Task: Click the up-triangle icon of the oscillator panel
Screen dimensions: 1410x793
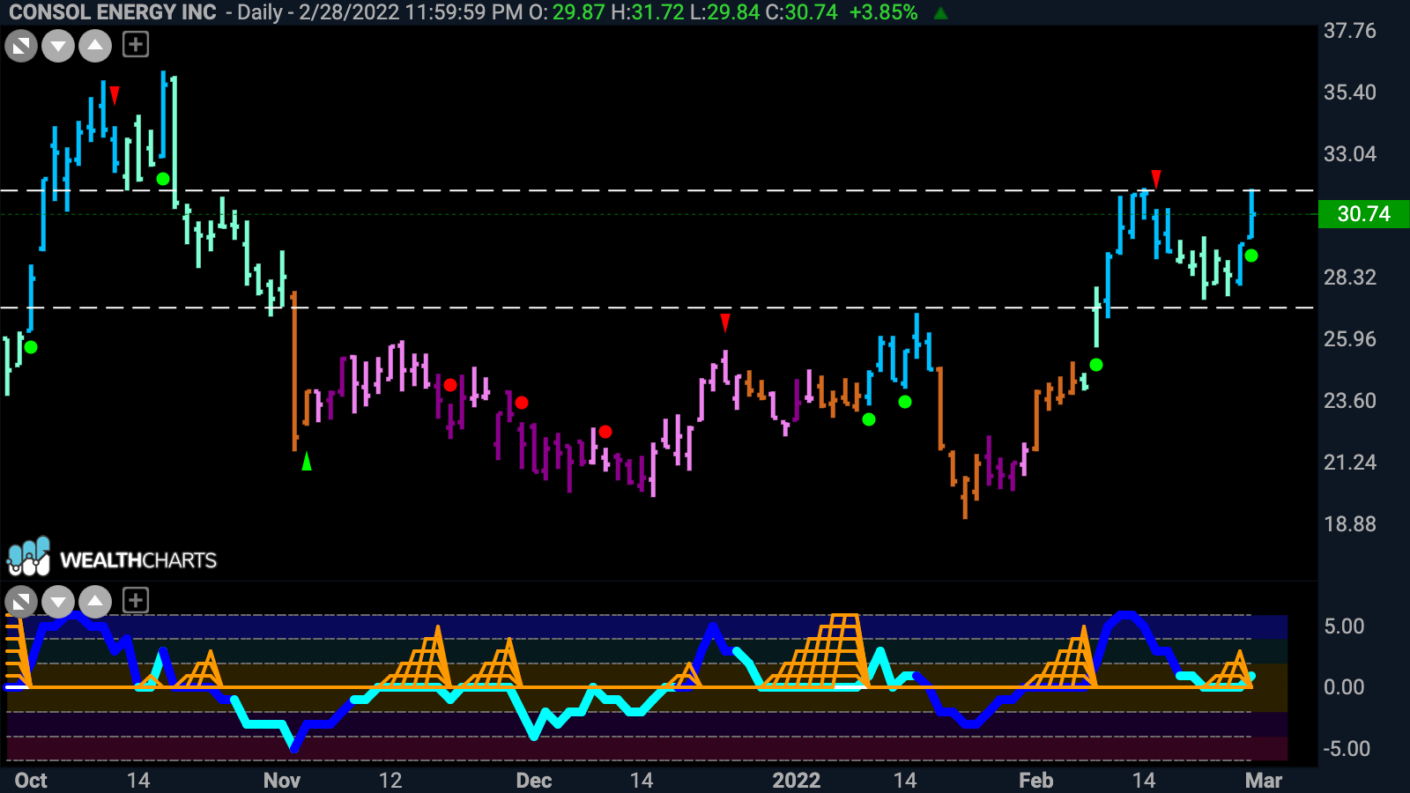Action: (95, 602)
